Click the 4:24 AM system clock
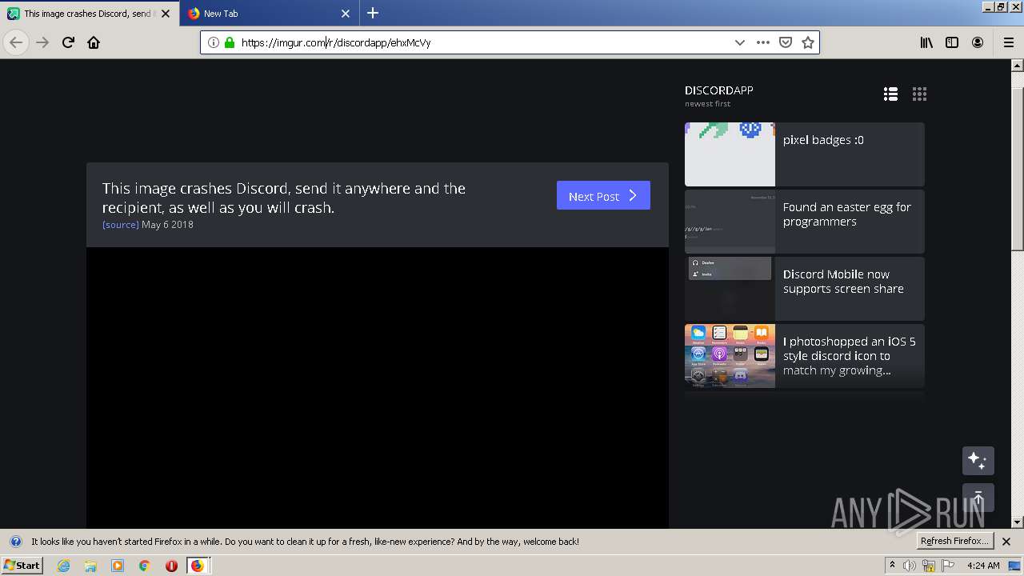This screenshot has width=1024, height=576. [983, 566]
